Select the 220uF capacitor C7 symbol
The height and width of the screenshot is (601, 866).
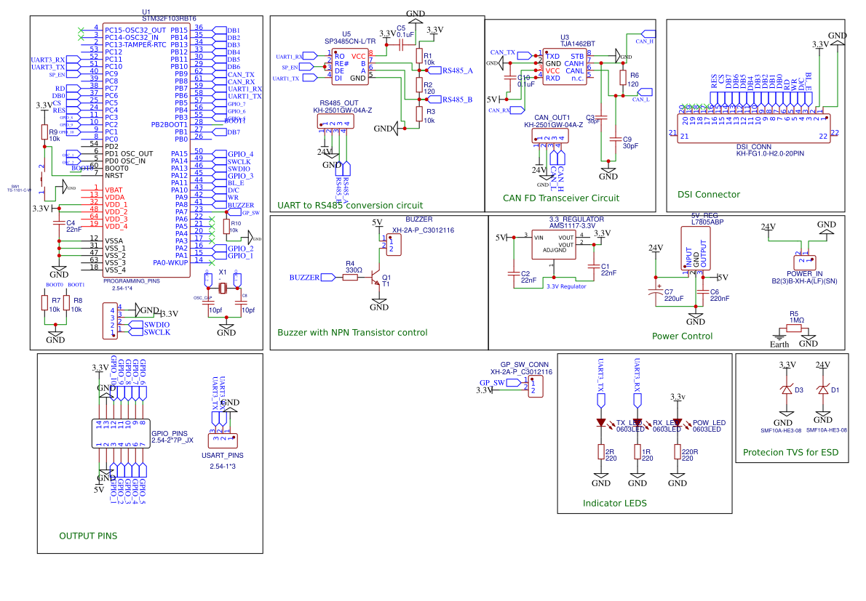pos(656,291)
